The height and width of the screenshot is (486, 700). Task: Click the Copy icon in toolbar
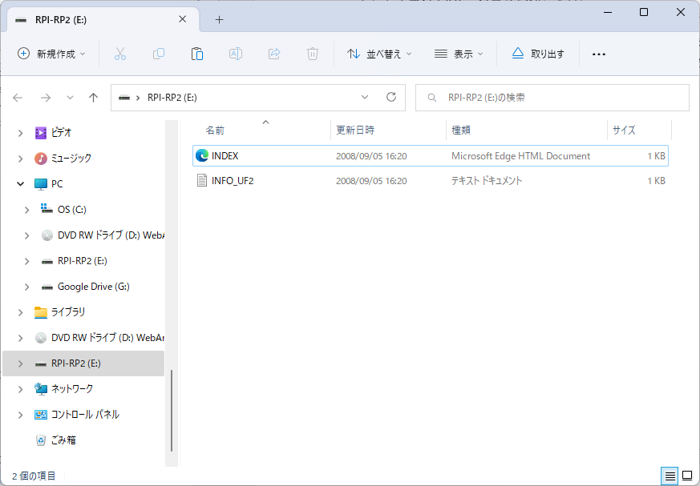click(x=159, y=54)
